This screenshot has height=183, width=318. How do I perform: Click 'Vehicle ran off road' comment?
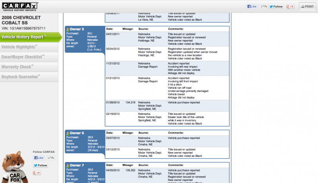click(x=180, y=88)
